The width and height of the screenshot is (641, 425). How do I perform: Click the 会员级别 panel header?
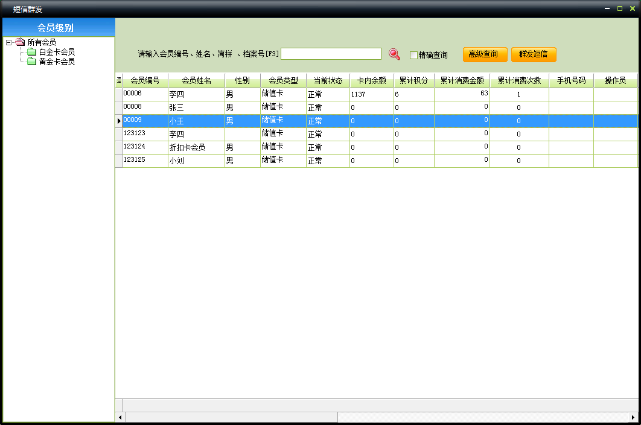59,27
